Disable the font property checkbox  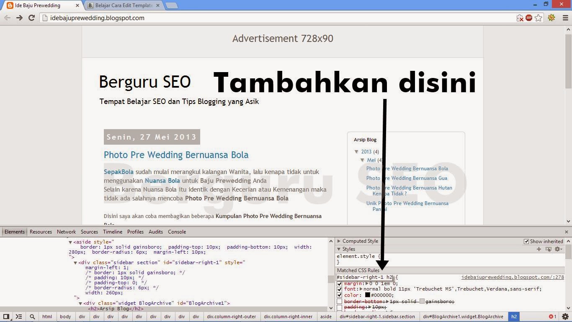pos(340,289)
